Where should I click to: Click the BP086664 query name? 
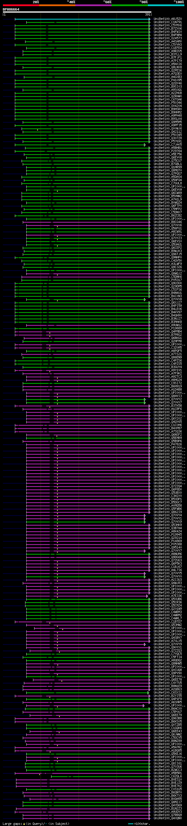11,10
